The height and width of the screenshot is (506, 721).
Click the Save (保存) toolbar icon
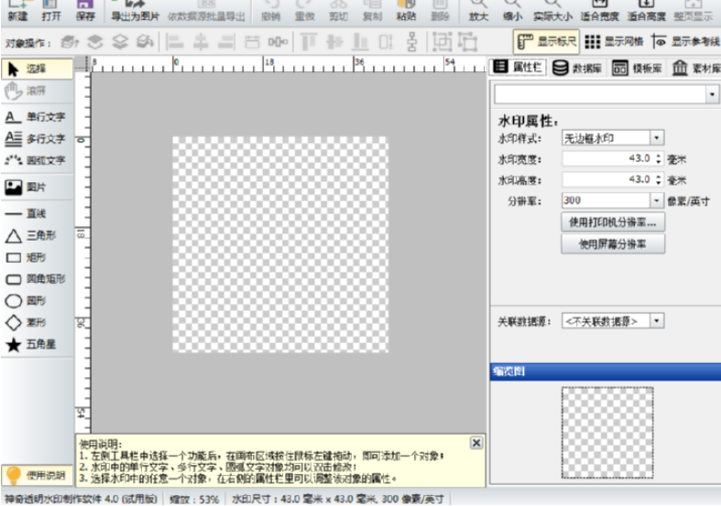point(85,10)
